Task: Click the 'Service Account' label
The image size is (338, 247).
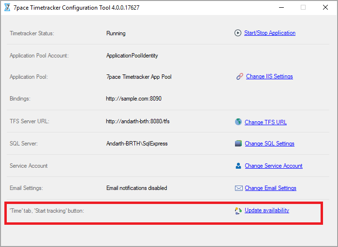Action: click(29, 166)
